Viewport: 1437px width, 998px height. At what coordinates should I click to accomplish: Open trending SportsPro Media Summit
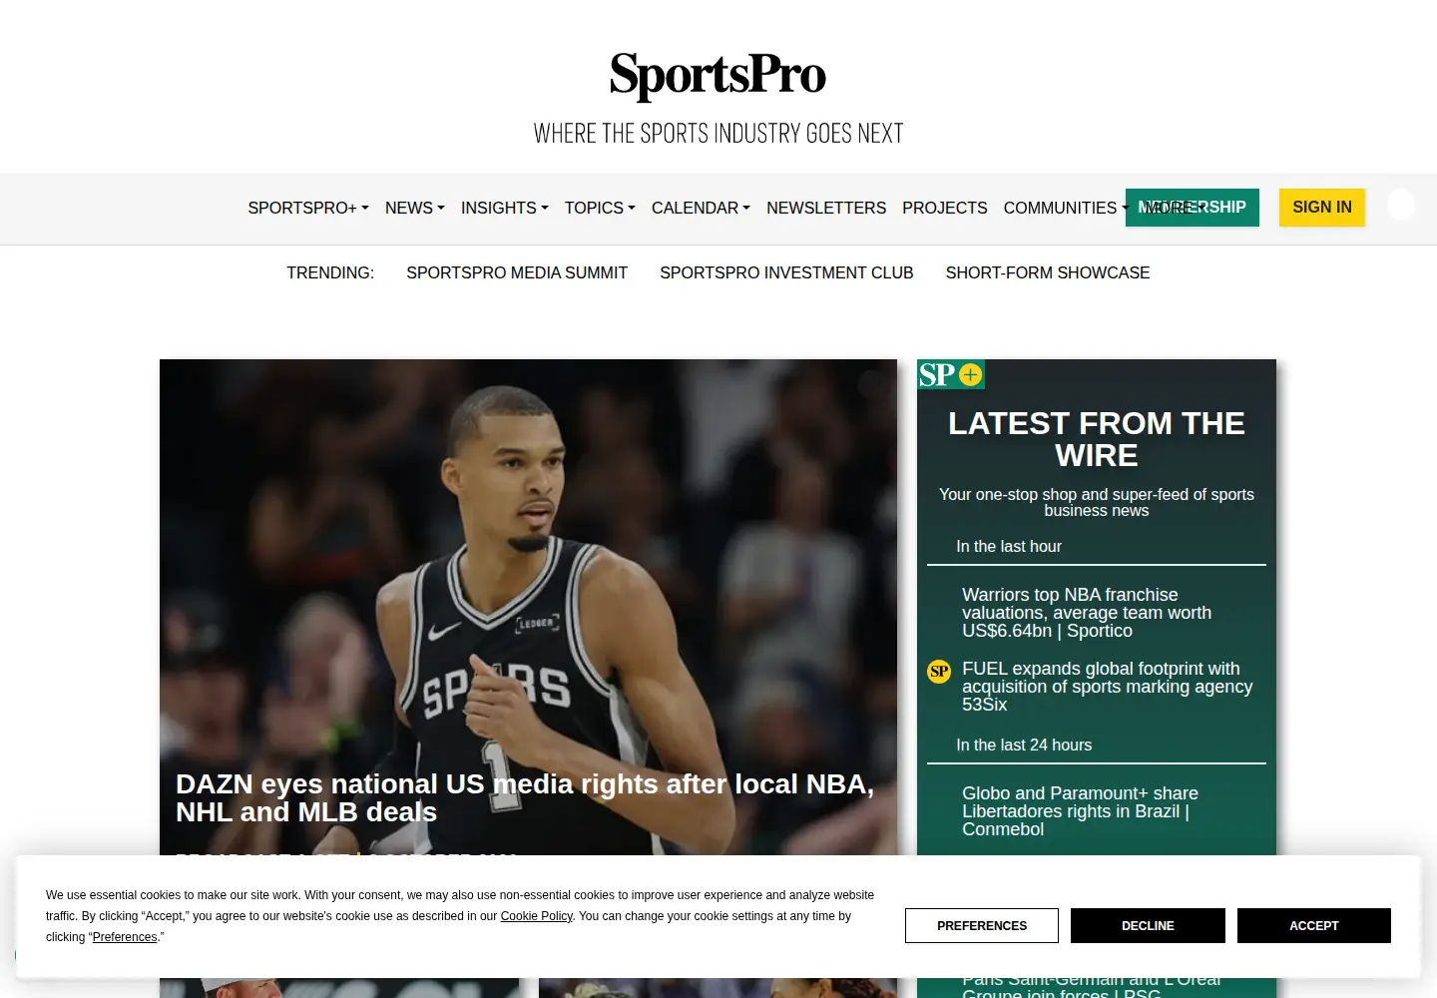517,272
